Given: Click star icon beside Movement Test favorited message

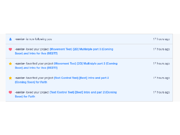Looking at the screenshot, I should (x=10, y=64).
